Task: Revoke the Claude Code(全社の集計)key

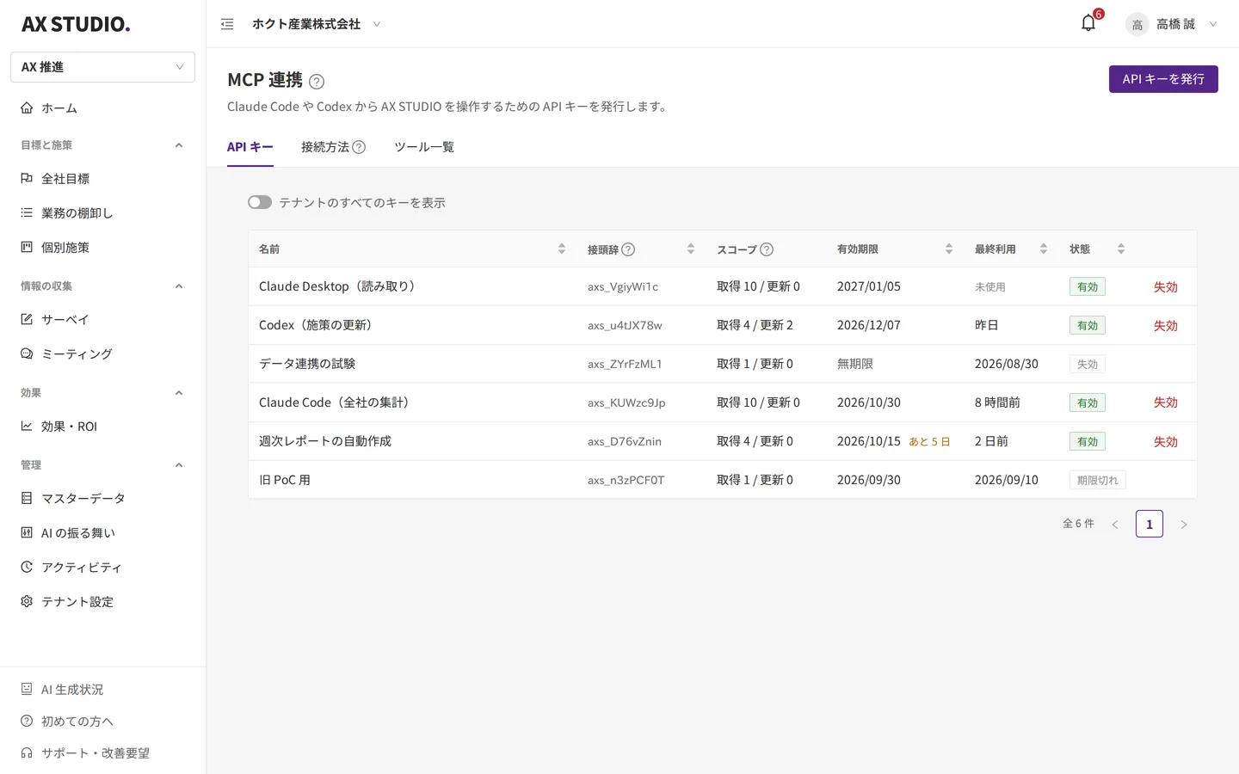Action: 1166,402
